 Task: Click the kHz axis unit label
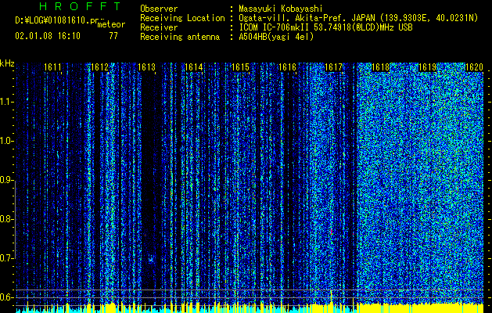[x=7, y=63]
